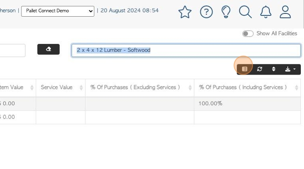The image size is (304, 169).
Task: Click the lightbulb ideas icon
Action: pyautogui.click(x=226, y=12)
